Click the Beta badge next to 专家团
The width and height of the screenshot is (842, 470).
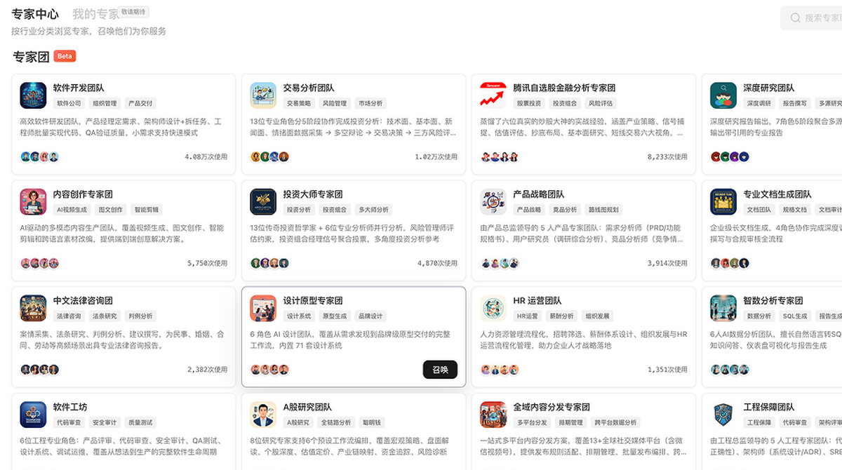(x=65, y=56)
